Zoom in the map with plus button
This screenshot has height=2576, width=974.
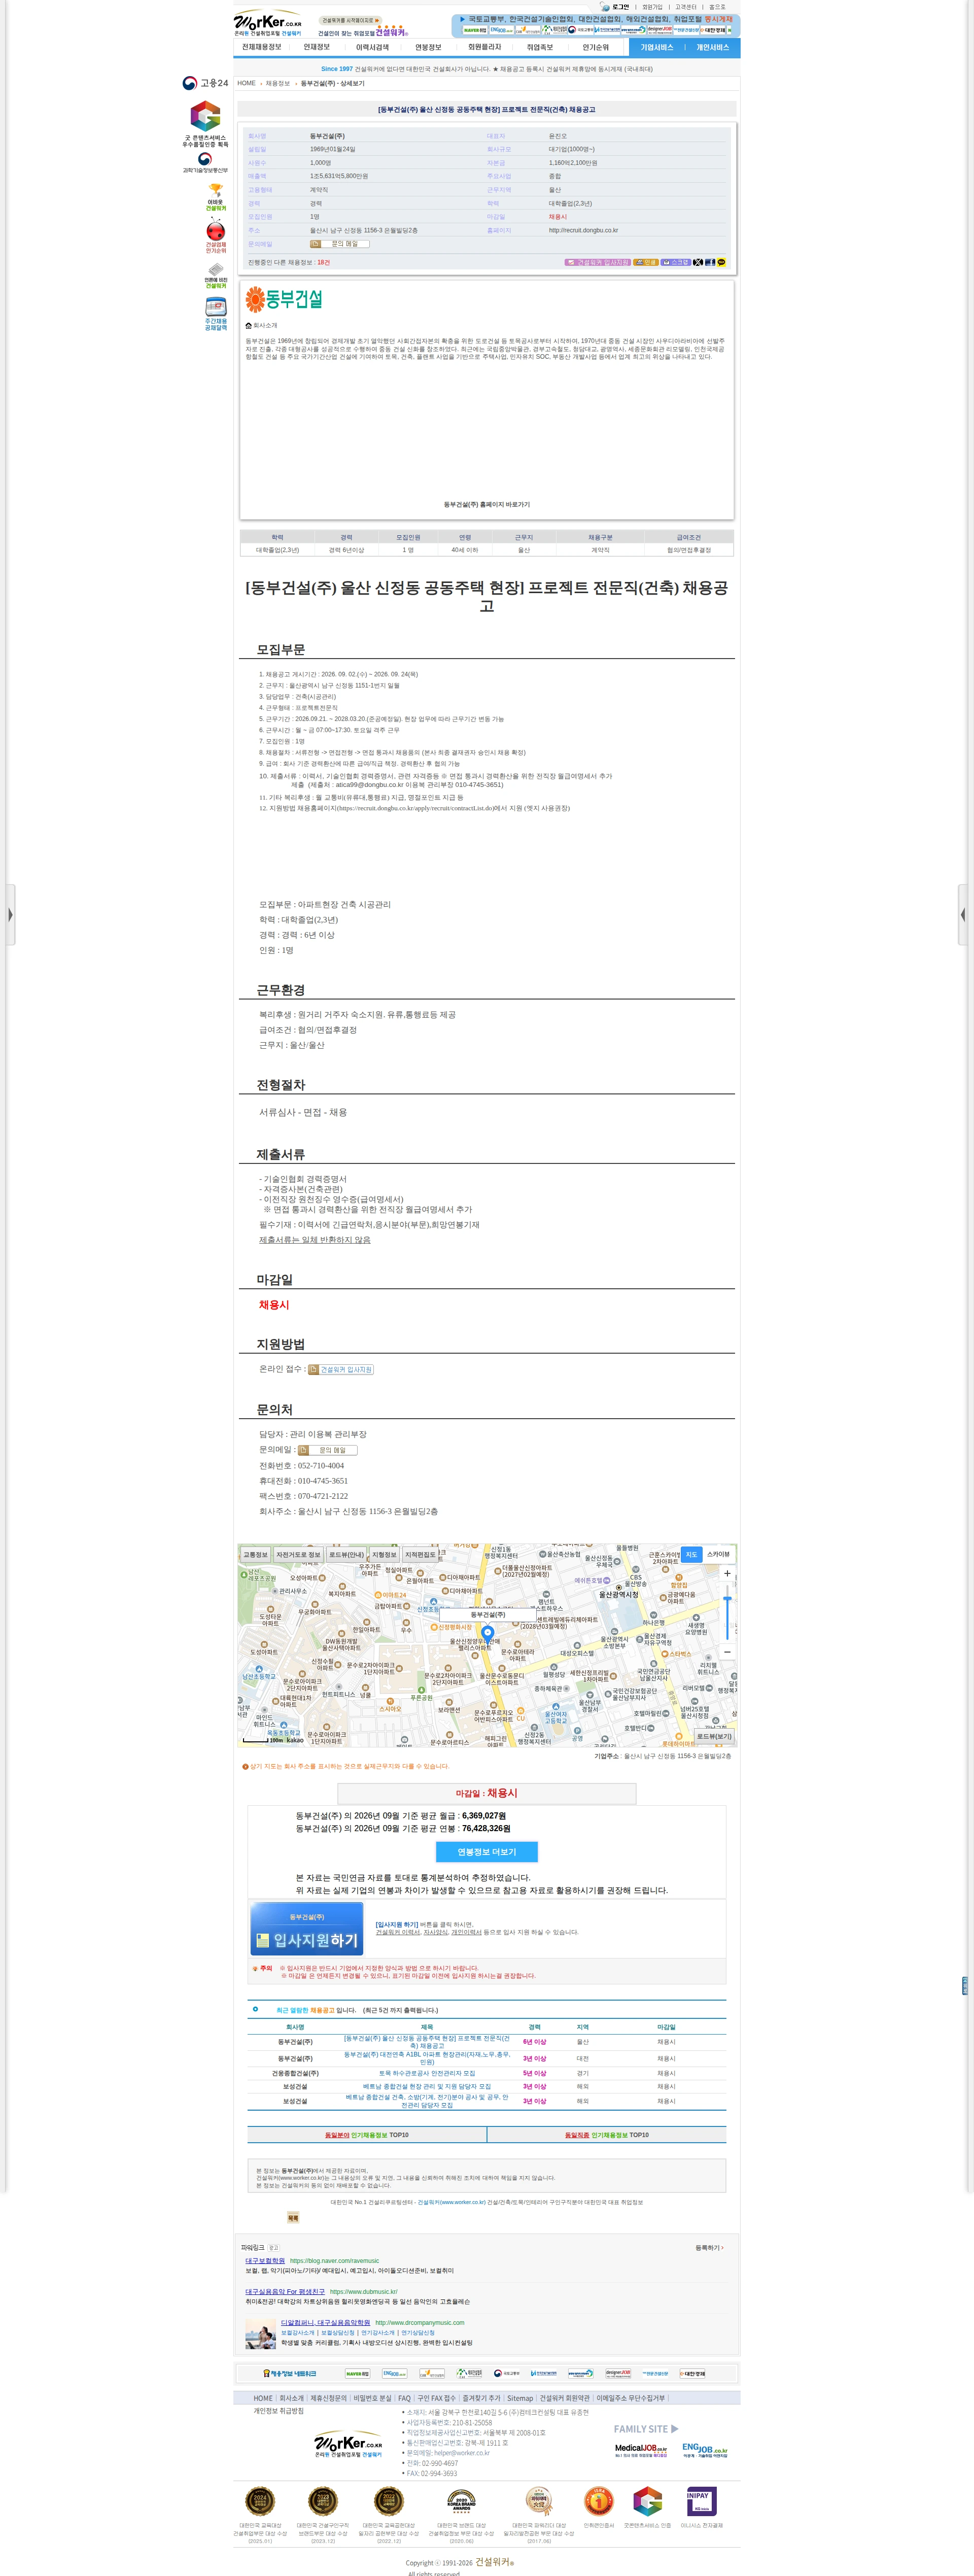[727, 1573]
